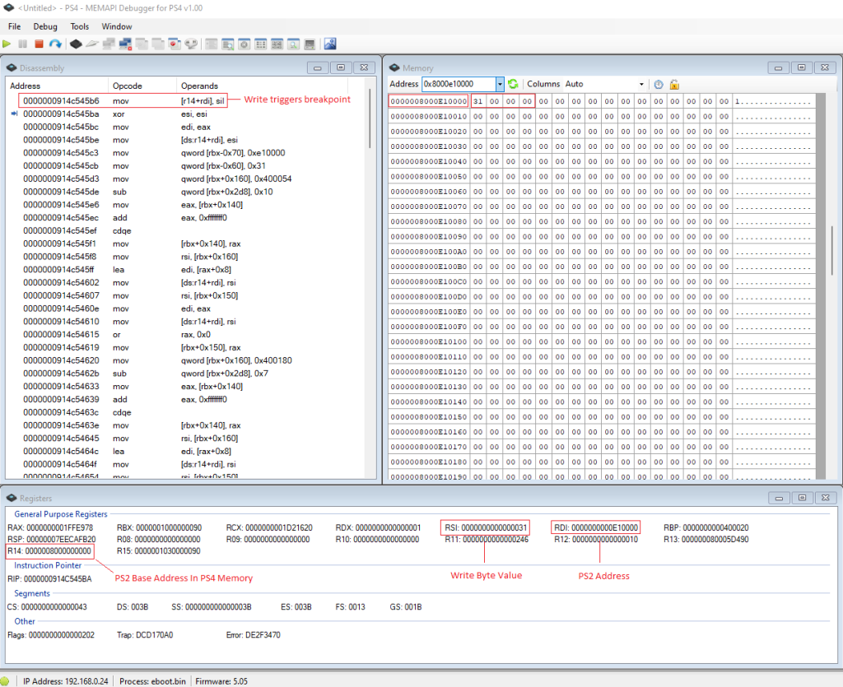The image size is (843, 687).
Task: Click the network computers icon with red badge
Action: (125, 44)
